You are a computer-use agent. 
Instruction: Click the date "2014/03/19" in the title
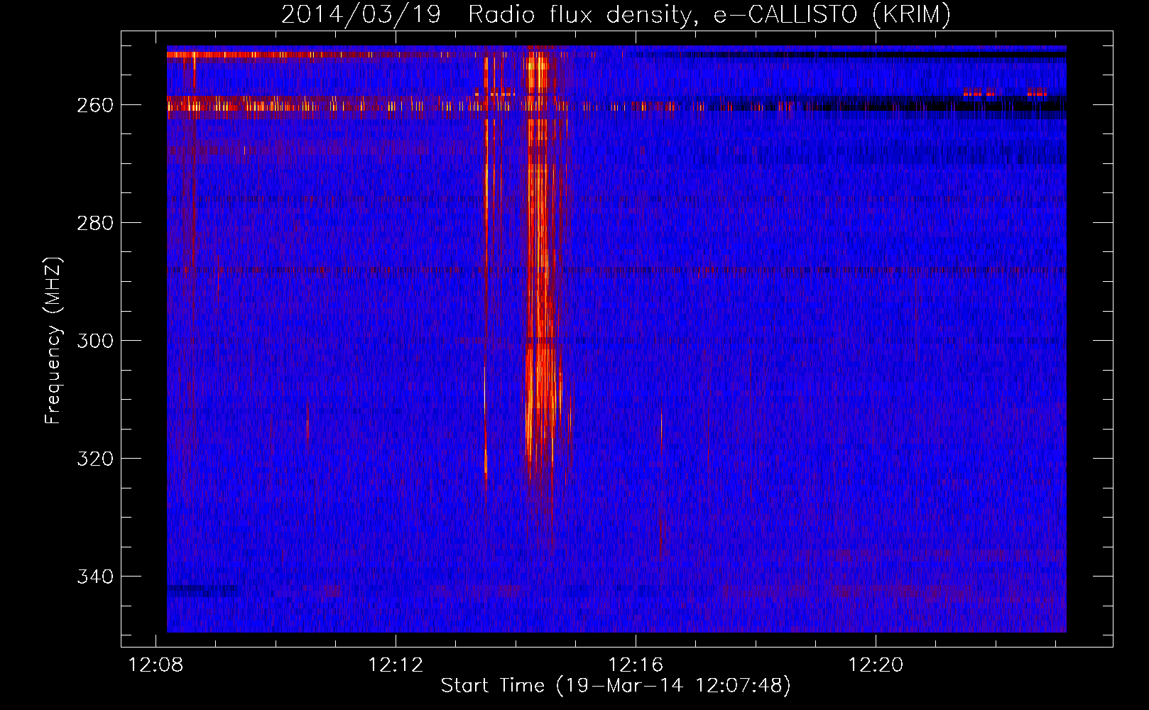point(361,14)
